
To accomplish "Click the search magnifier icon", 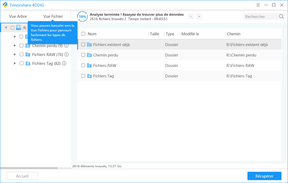I will point(281,16).
